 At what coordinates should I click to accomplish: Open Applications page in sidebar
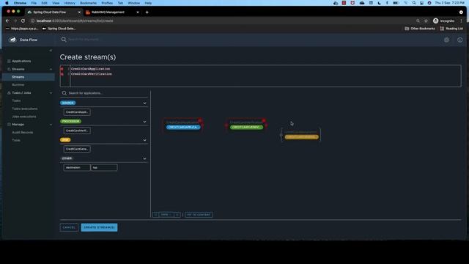[21, 61]
